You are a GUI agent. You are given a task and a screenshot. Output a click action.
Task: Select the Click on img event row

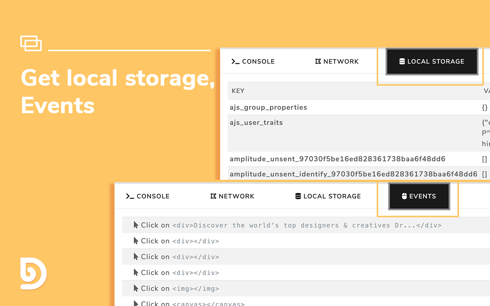tap(180, 288)
